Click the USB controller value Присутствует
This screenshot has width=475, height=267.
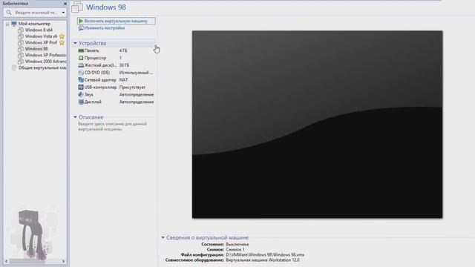point(132,88)
